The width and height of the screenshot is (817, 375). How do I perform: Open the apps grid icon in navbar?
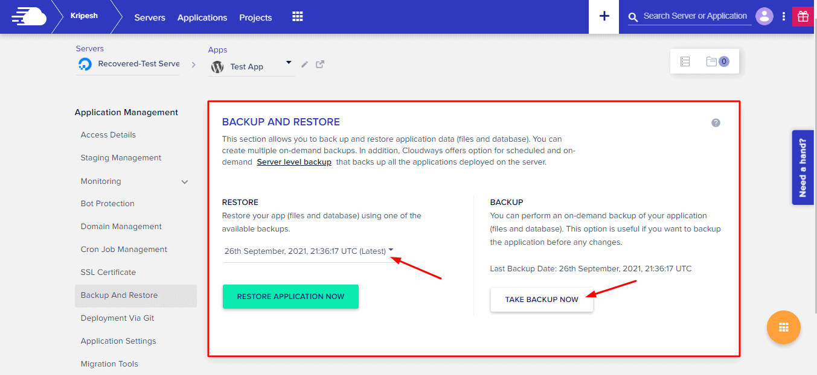tap(297, 17)
